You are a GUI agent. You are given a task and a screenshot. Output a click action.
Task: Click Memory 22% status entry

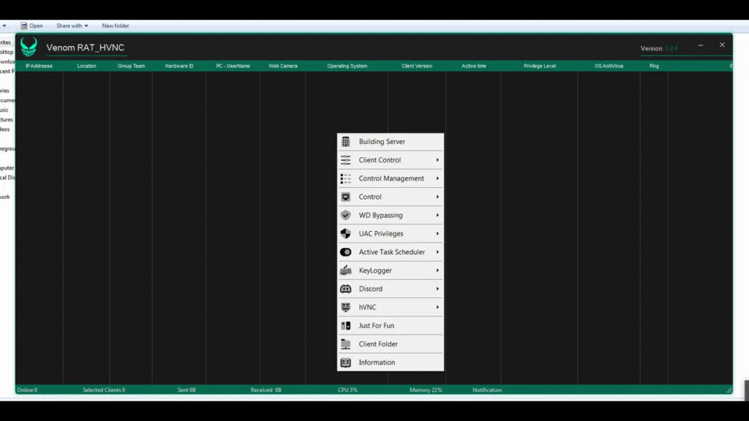tap(426, 390)
